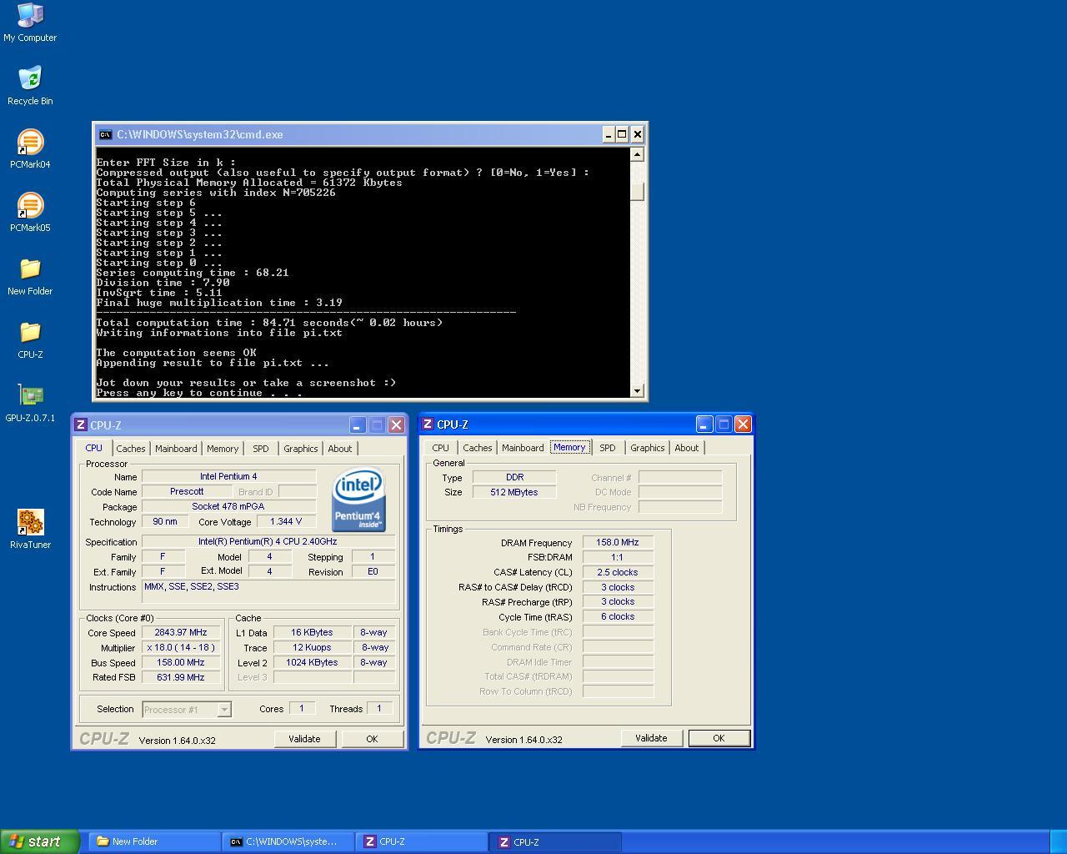Minimize the left CPU-Z window
Image resolution: width=1067 pixels, height=854 pixels.
(357, 424)
